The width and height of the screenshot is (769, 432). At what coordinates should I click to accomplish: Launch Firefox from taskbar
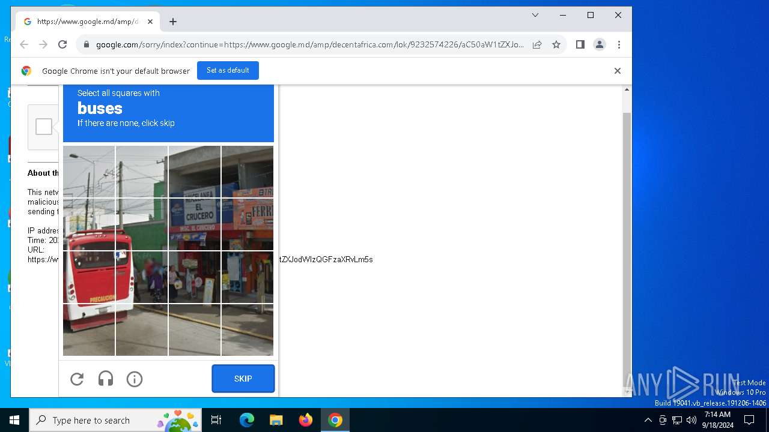[306, 420]
